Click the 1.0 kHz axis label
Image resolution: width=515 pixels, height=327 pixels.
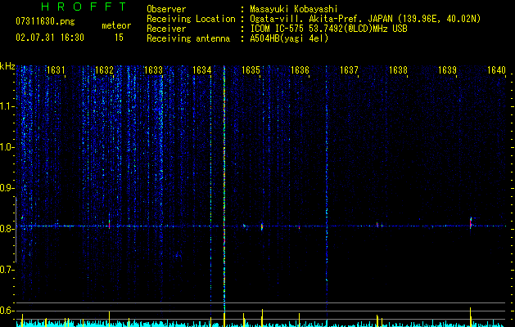[7, 147]
